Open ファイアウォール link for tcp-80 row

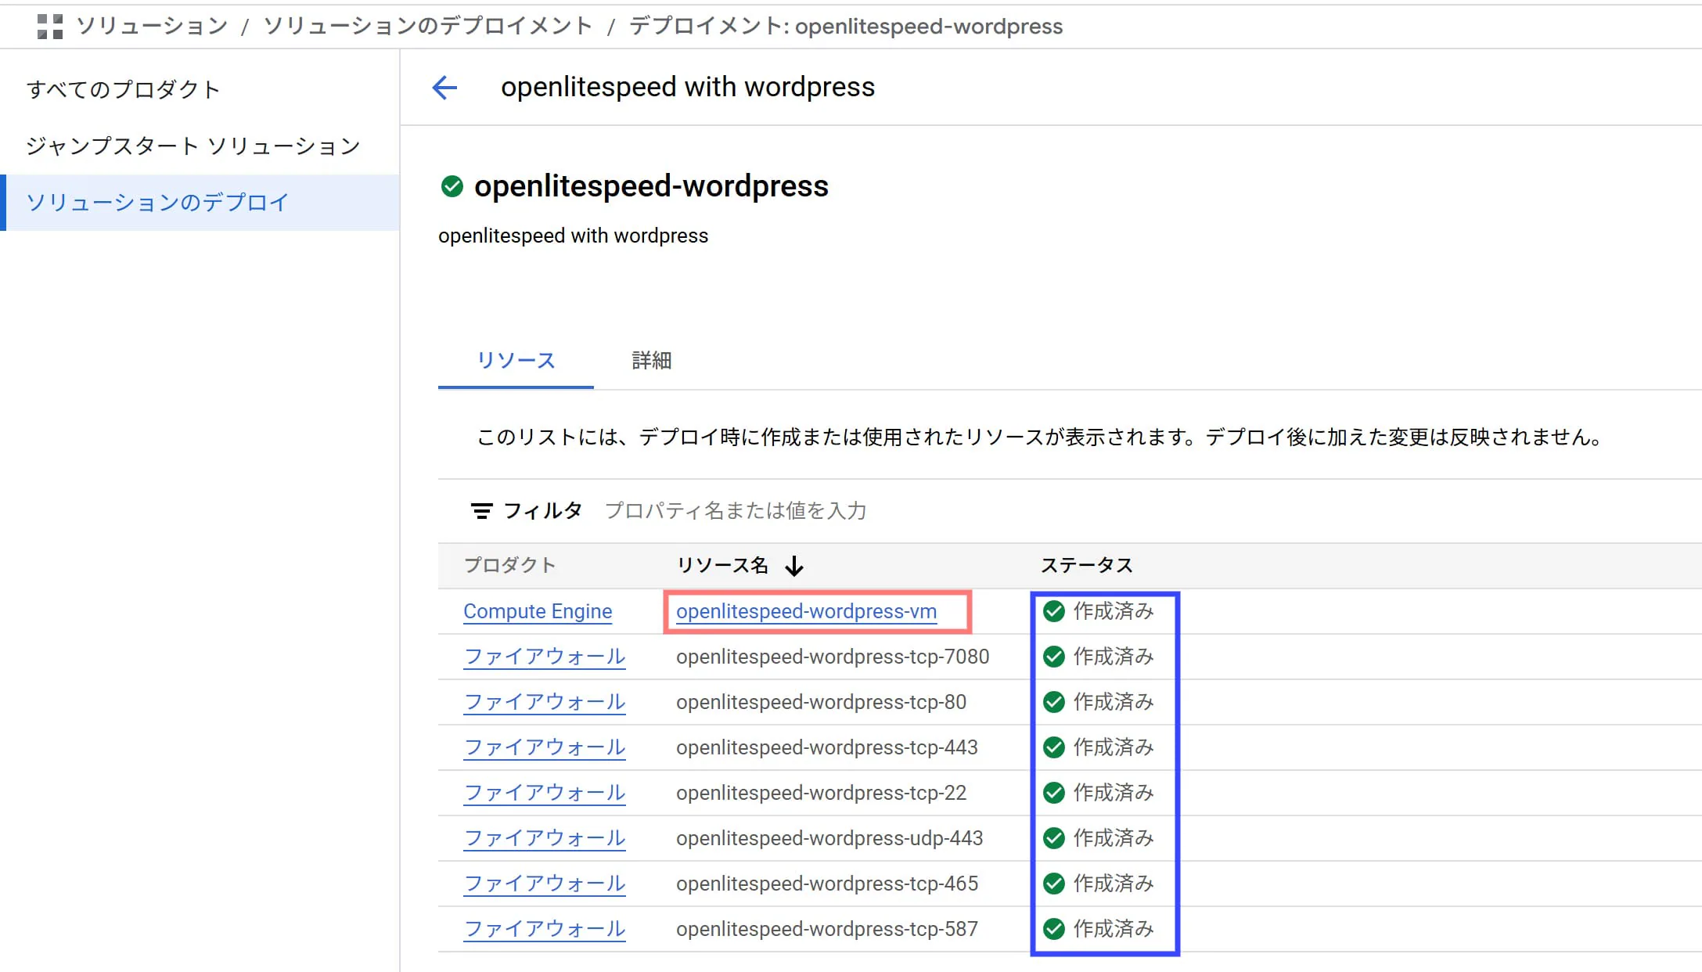pyautogui.click(x=545, y=702)
